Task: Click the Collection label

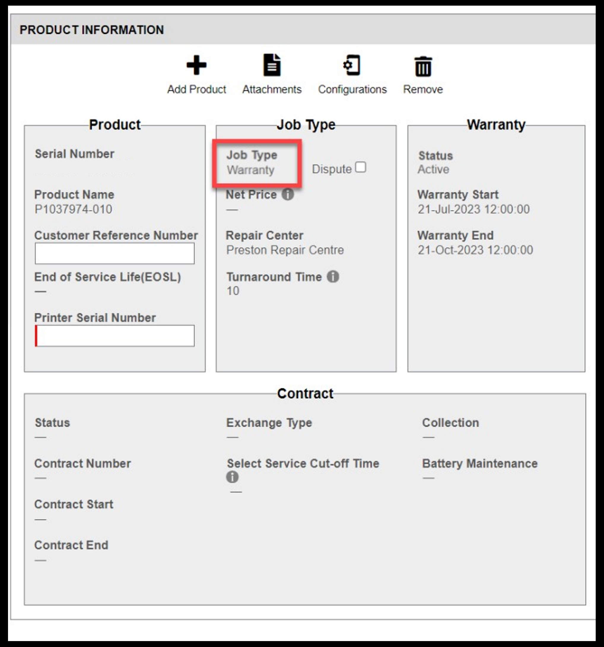Action: point(451,423)
